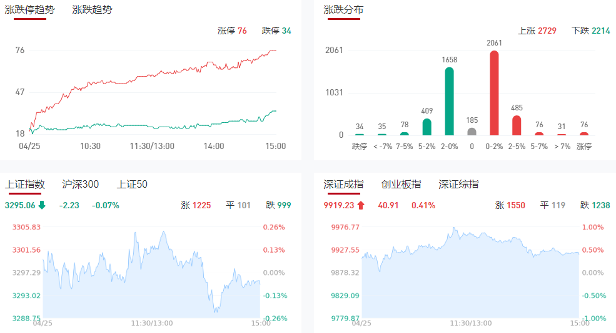This screenshot has width=616, height=333.
Task: Open the 沪深300 index tab
Action: pyautogui.click(x=81, y=184)
